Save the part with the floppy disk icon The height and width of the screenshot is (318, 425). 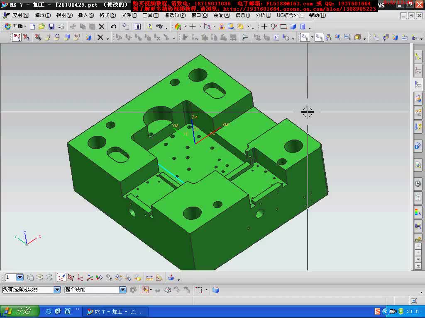(x=51, y=26)
